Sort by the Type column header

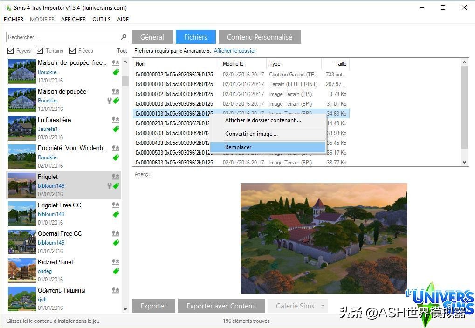coord(294,64)
